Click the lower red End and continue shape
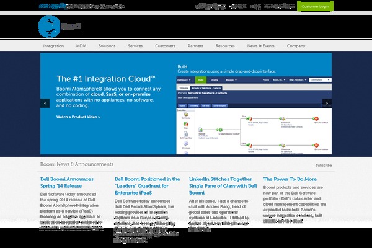The image size is (372, 248). tap(316, 145)
